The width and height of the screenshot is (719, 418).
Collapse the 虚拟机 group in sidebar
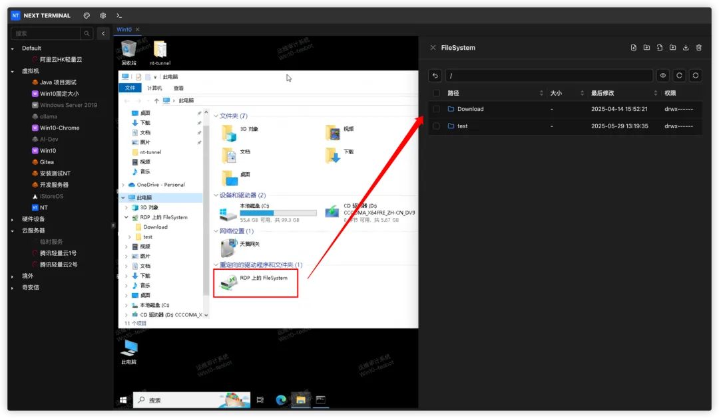click(13, 71)
